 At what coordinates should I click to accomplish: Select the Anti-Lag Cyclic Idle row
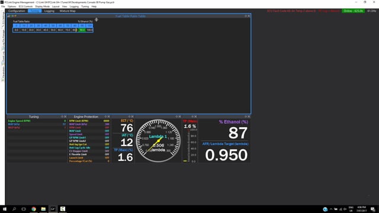point(89,147)
